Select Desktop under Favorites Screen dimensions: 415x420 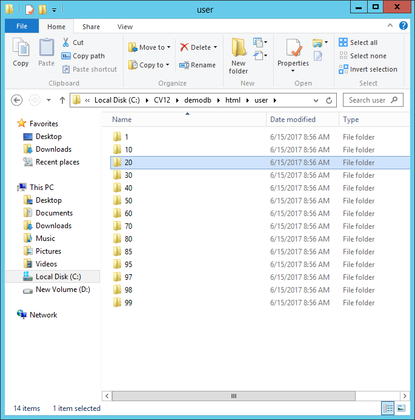[x=43, y=137]
